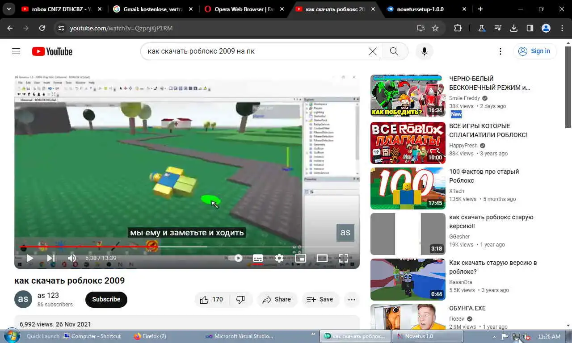This screenshot has height=343, width=572.
Task: Open the tab search dropdown arrow
Action: tap(8, 9)
